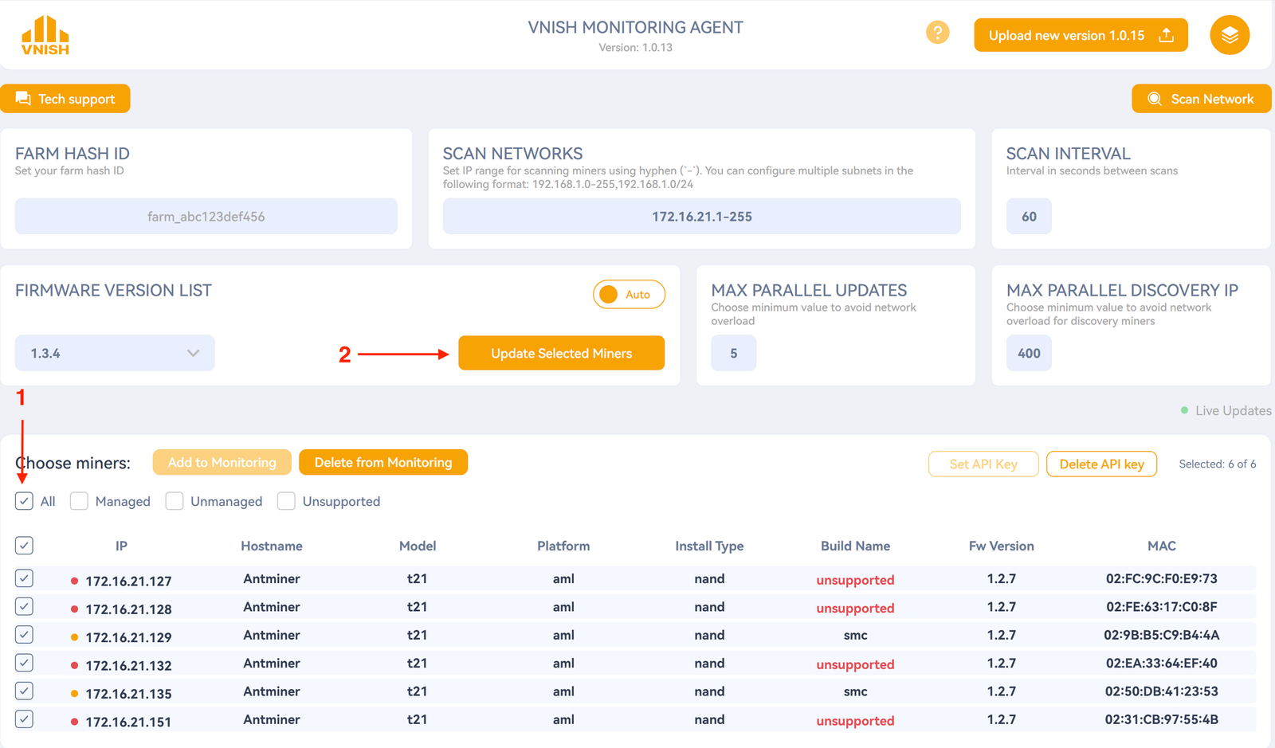1275x748 pixels.
Task: Click the IP column header
Action: [121, 546]
